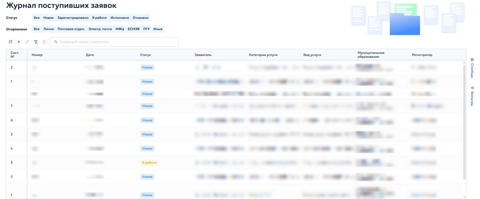
Task: Click the magnifier icon in the search box
Action: tap(56, 42)
